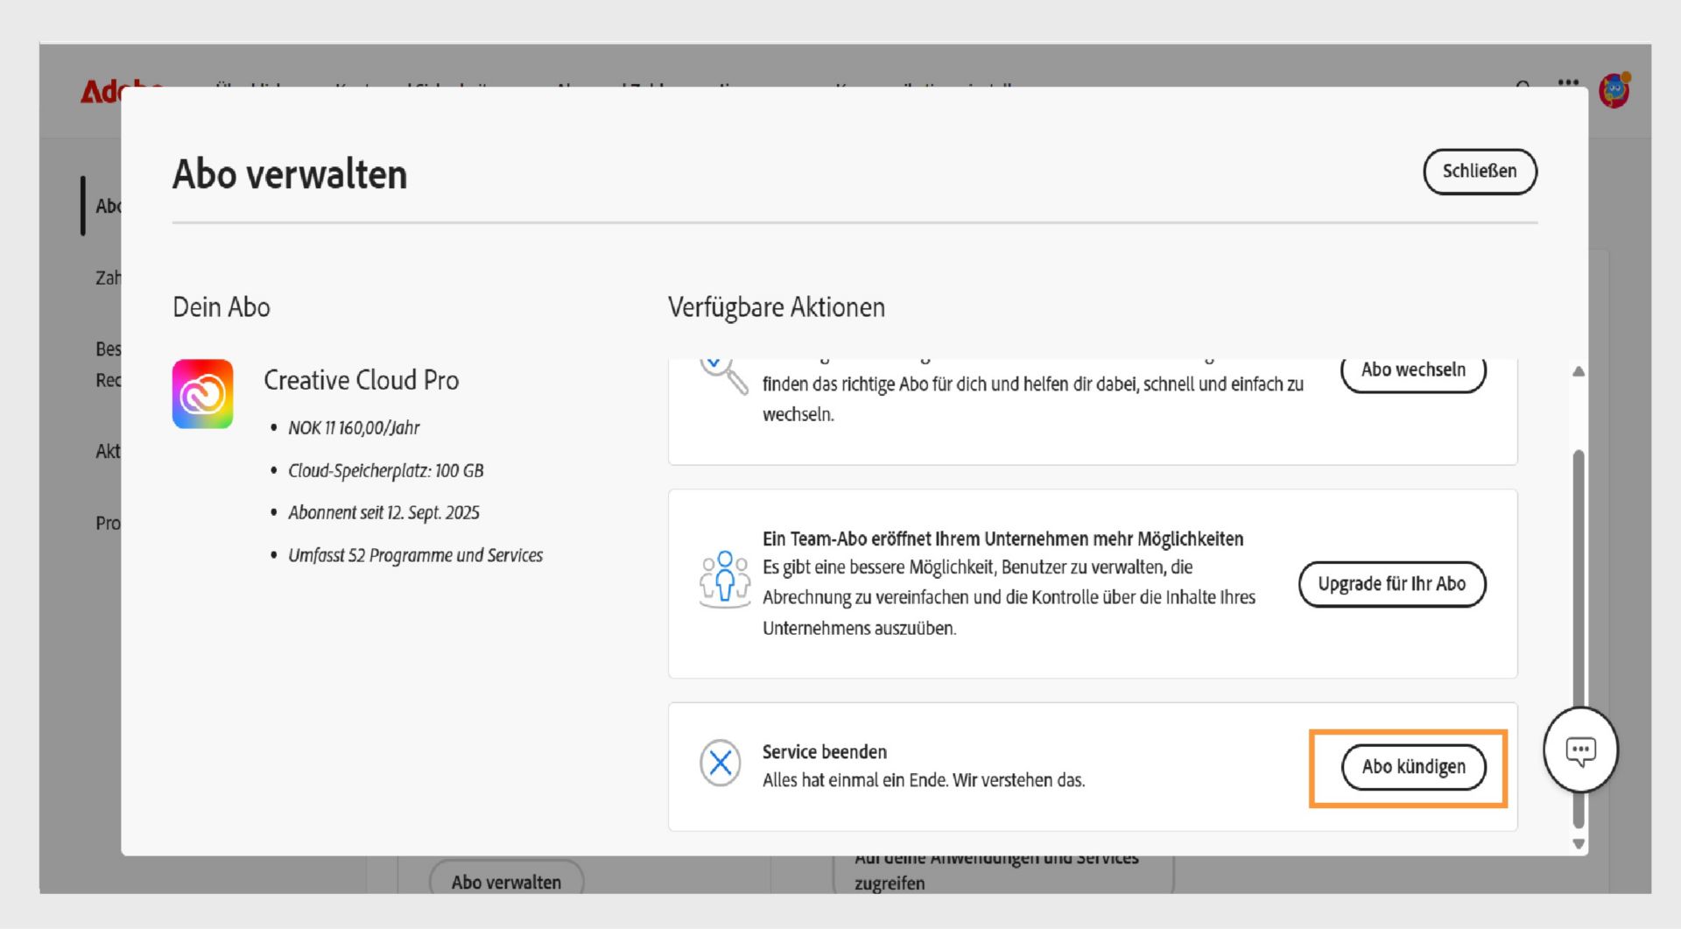Click the Creative Cloud Pro app icon
The height and width of the screenshot is (929, 1681).
tap(202, 394)
